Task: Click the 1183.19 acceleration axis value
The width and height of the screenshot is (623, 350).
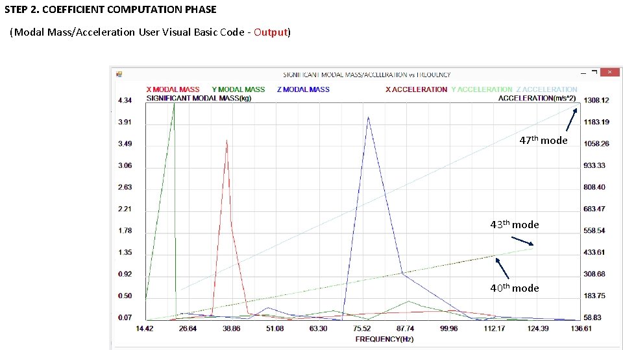Action: [x=596, y=122]
